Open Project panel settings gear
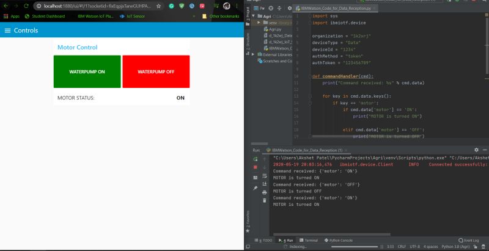The height and width of the screenshot is (251, 489). point(290,9)
